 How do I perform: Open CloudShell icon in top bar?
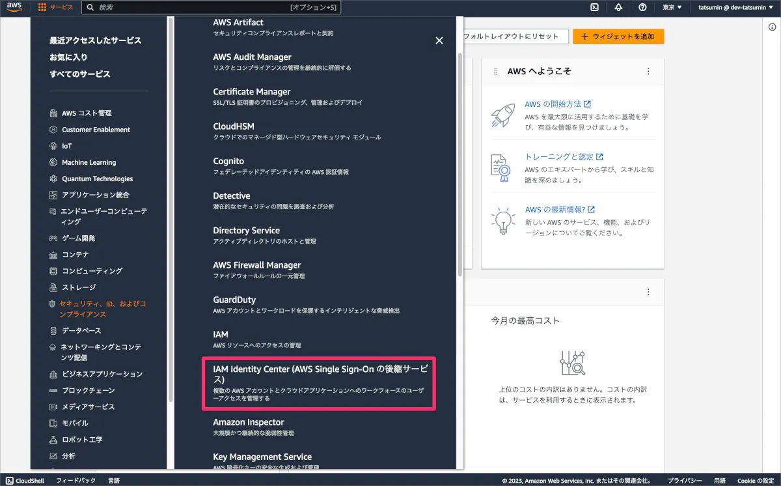[594, 8]
